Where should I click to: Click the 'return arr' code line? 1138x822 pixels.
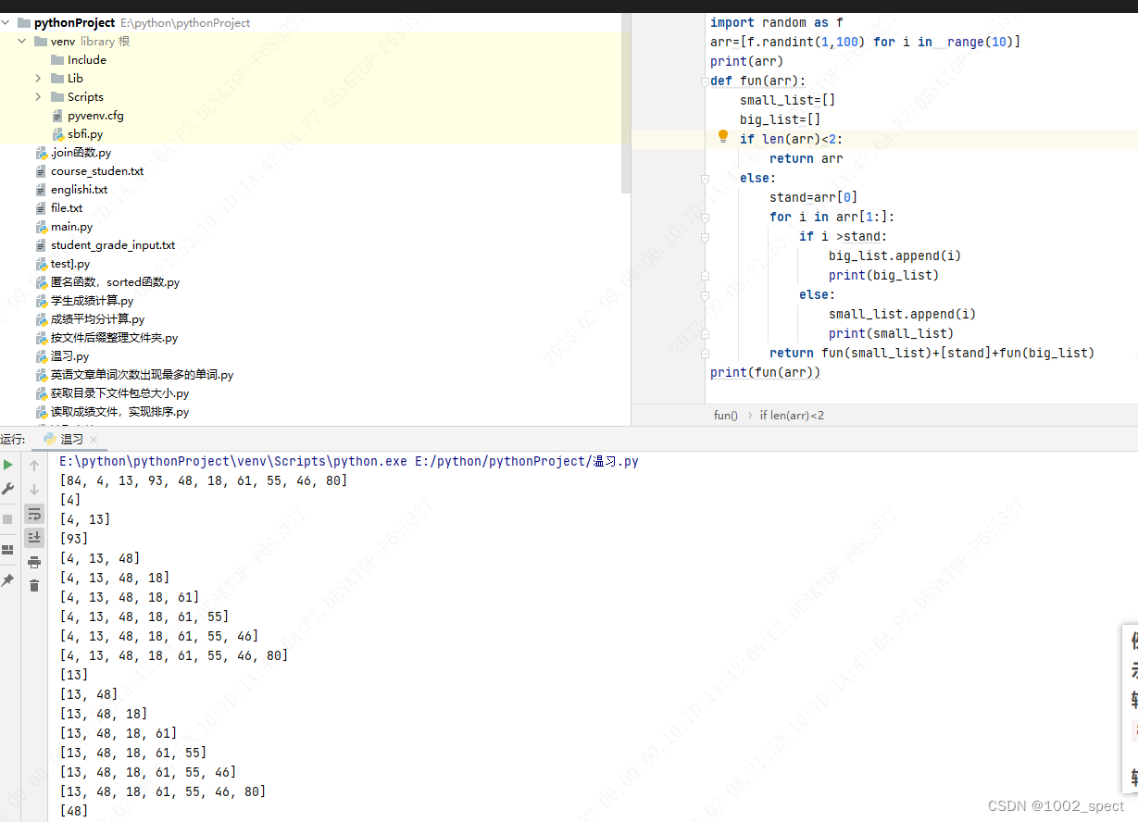pyautogui.click(x=807, y=158)
